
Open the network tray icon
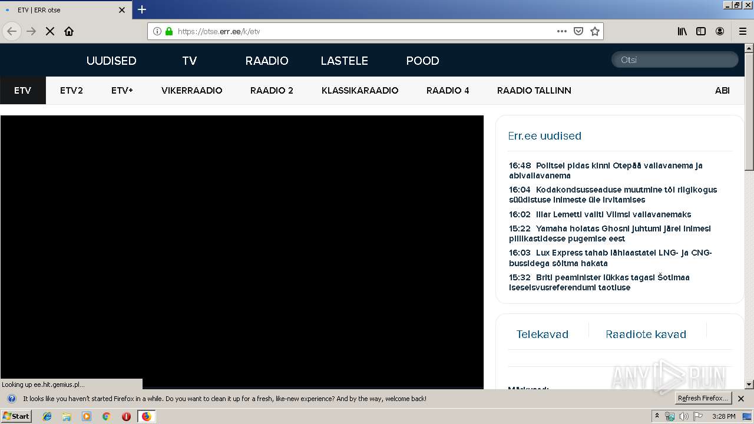[670, 416]
